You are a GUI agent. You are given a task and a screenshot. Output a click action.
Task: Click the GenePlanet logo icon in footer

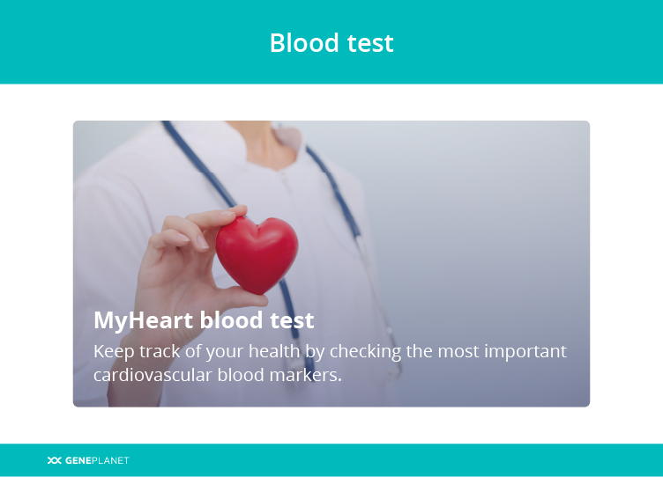(x=55, y=460)
